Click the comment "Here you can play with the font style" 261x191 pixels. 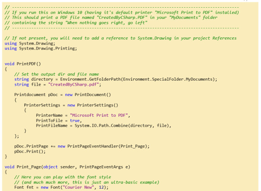63,177
